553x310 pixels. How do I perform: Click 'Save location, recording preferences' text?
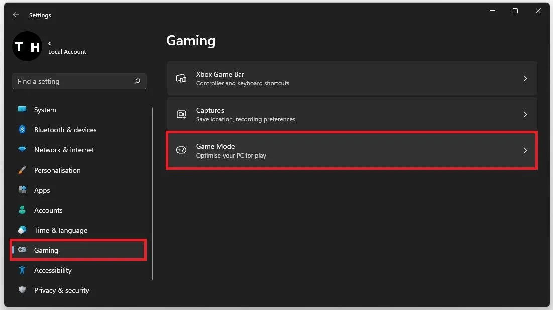pos(246,119)
